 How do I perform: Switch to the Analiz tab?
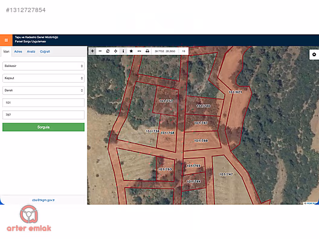coord(31,52)
